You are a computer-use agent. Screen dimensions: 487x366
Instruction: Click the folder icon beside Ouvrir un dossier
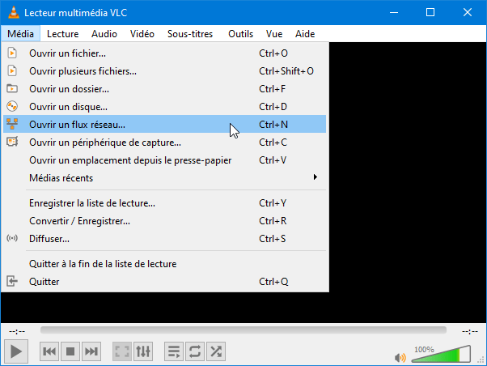(12, 88)
